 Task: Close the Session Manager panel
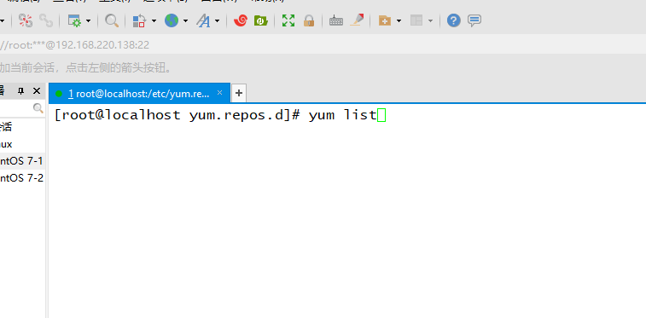(x=37, y=91)
